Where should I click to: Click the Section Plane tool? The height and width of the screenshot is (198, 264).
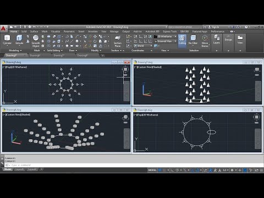tap(118, 41)
